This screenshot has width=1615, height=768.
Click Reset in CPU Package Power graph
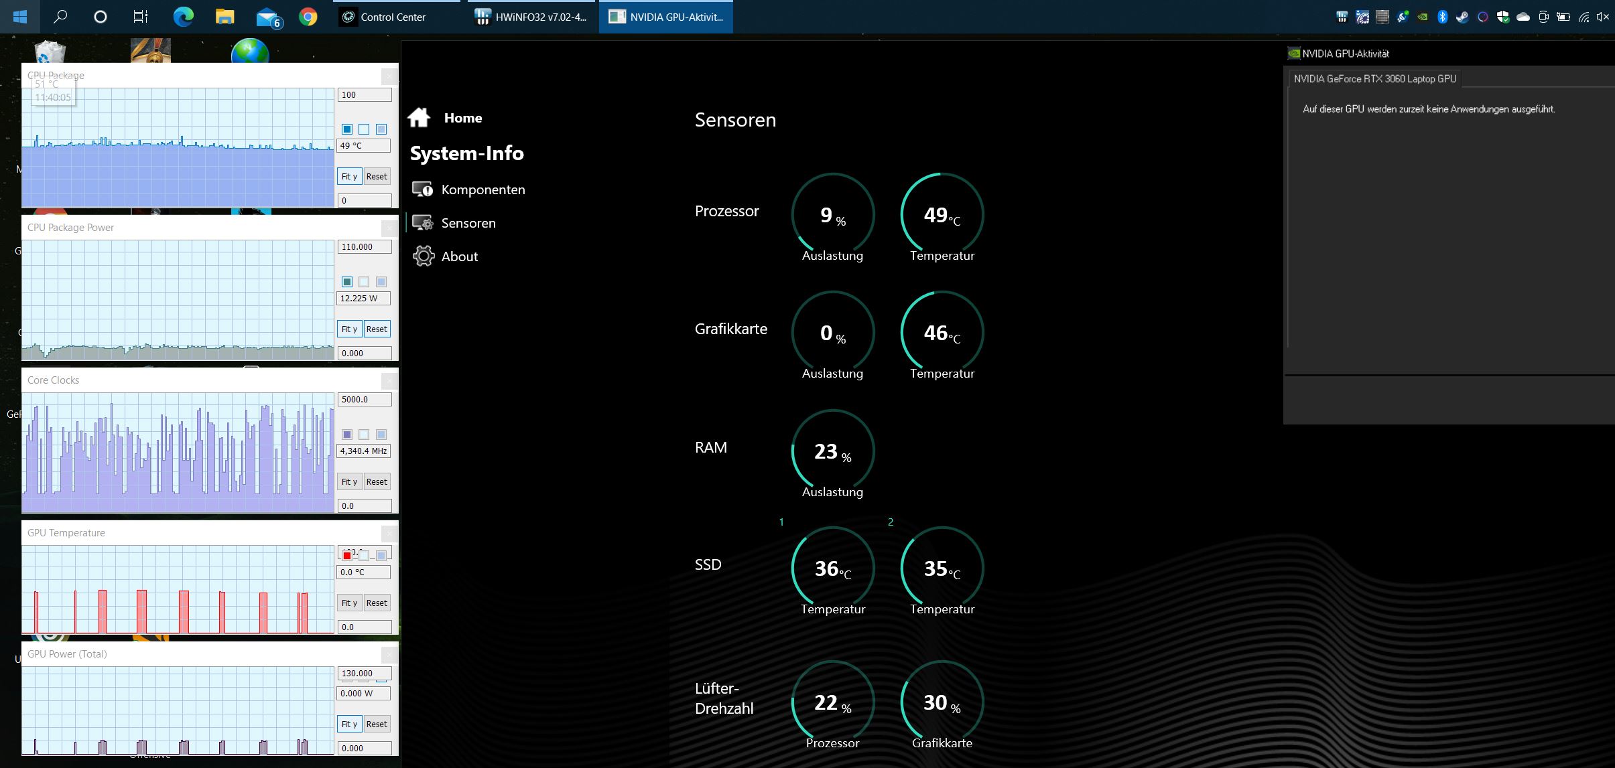pyautogui.click(x=377, y=329)
